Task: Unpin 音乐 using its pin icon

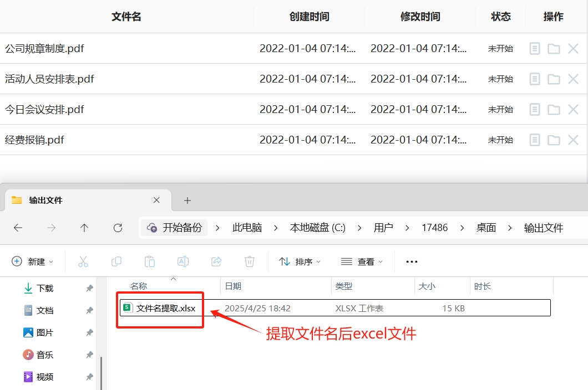Action: pos(89,355)
